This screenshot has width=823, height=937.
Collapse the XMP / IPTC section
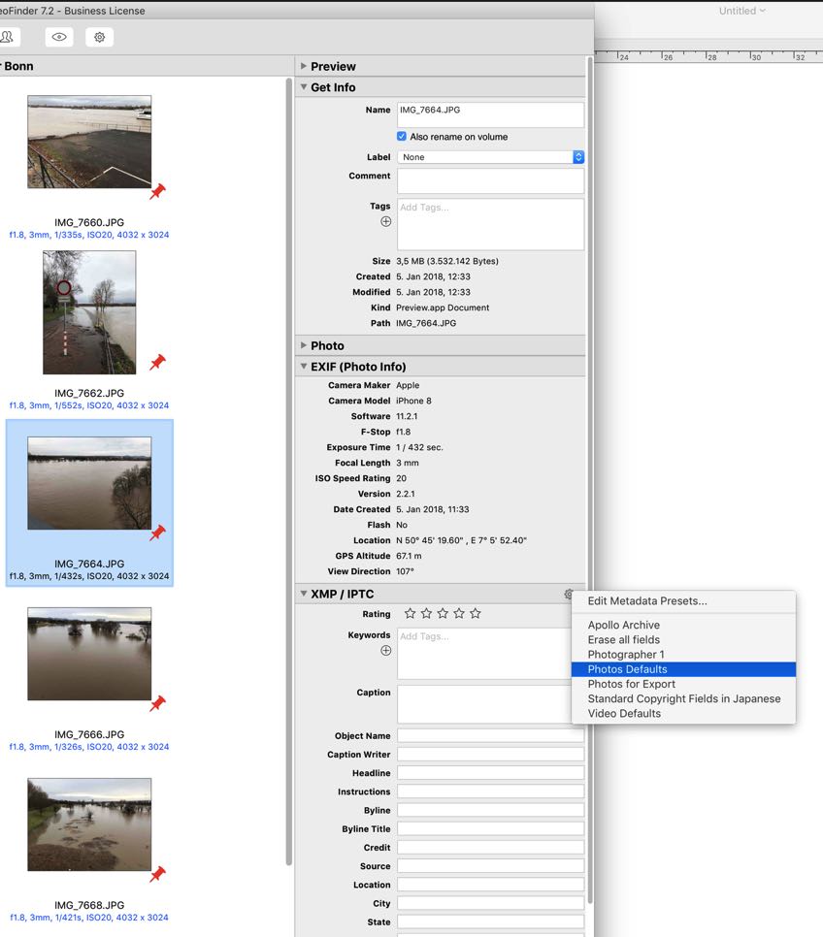click(x=304, y=594)
